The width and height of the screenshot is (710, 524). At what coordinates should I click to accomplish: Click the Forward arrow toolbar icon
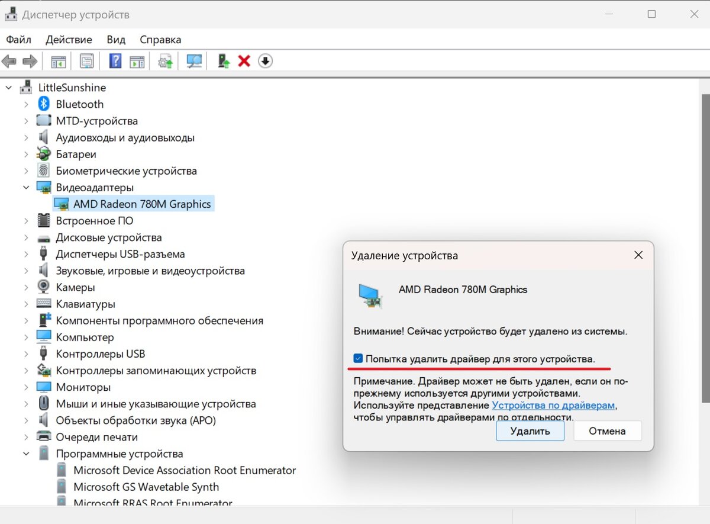[30, 61]
